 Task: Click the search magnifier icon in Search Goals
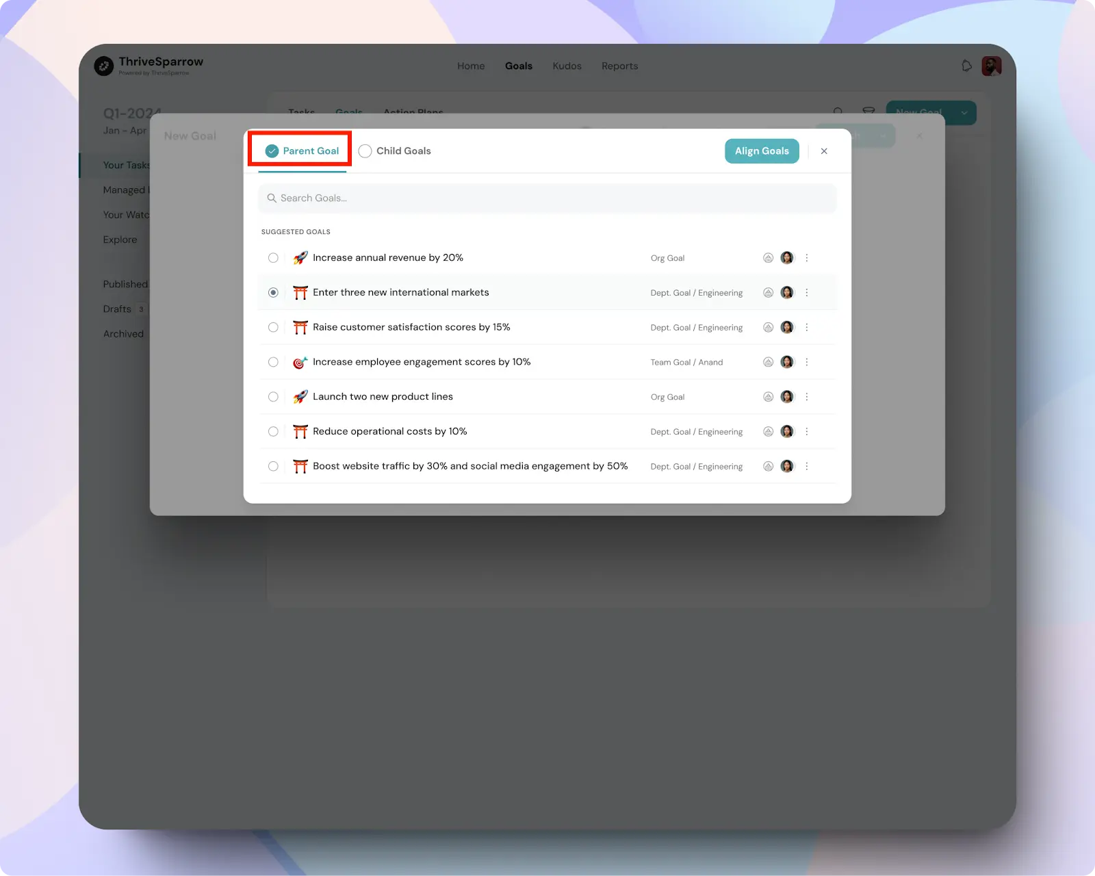coord(272,198)
